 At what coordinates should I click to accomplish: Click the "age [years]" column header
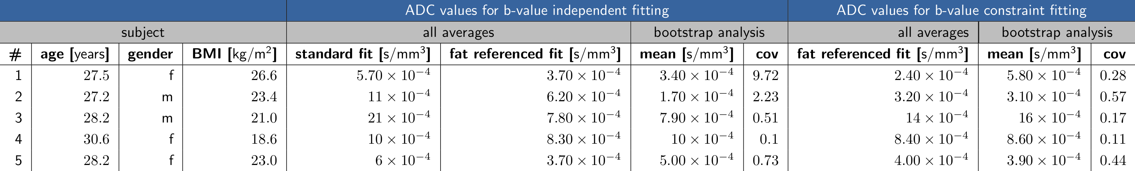pyautogui.click(x=75, y=54)
